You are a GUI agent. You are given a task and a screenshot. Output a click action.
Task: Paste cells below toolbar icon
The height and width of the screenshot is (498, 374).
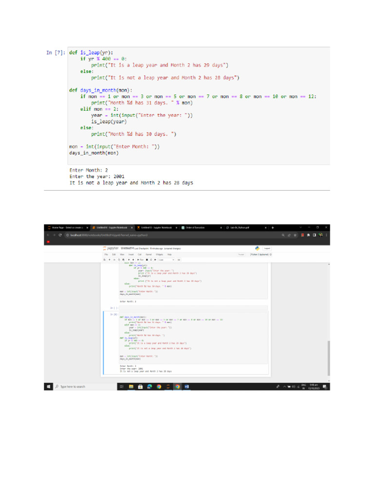click(123, 260)
